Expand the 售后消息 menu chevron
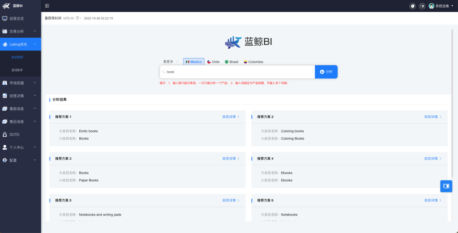The width and height of the screenshot is (458, 233). click(35, 121)
